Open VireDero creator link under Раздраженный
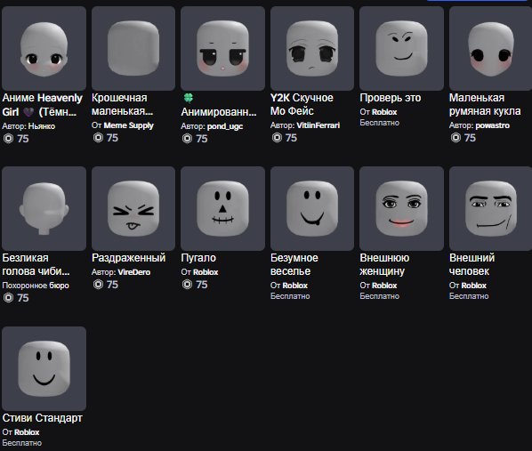Screen dimensions: 532x451 pyautogui.click(x=133, y=272)
